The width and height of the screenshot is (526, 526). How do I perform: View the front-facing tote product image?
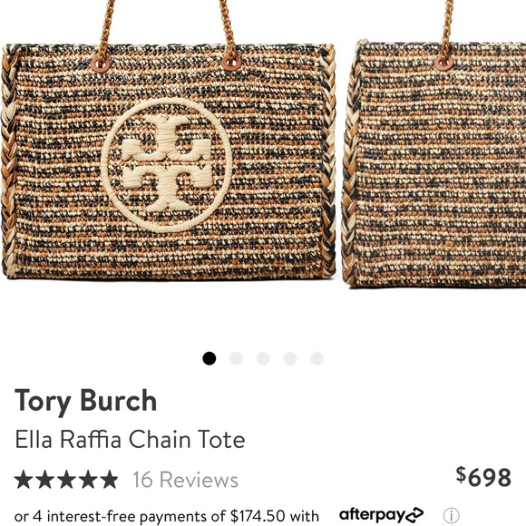[x=169, y=141]
